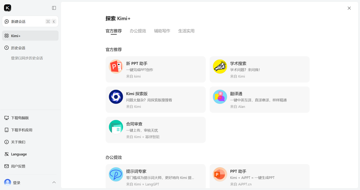Viewport: 360px width, 190px height.
Task: Click 来自 Kimi × LangGPT text
Action: (143, 184)
